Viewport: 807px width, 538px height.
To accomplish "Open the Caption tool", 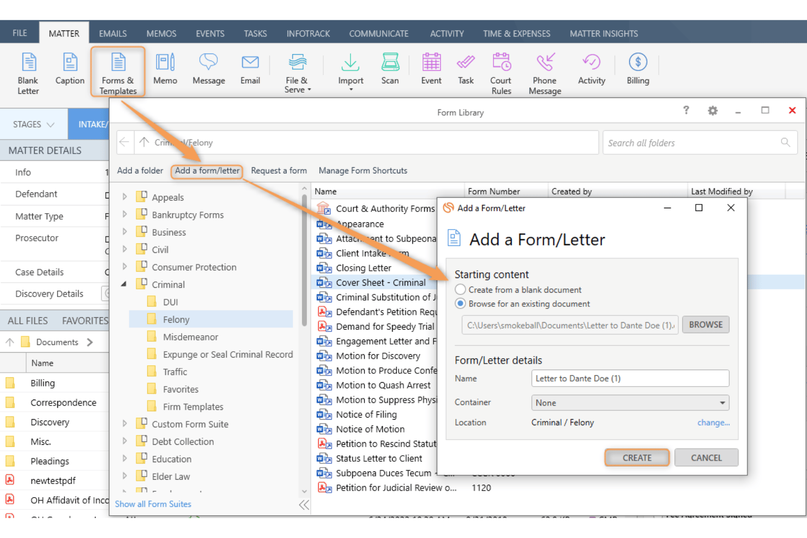I will 70,69.
